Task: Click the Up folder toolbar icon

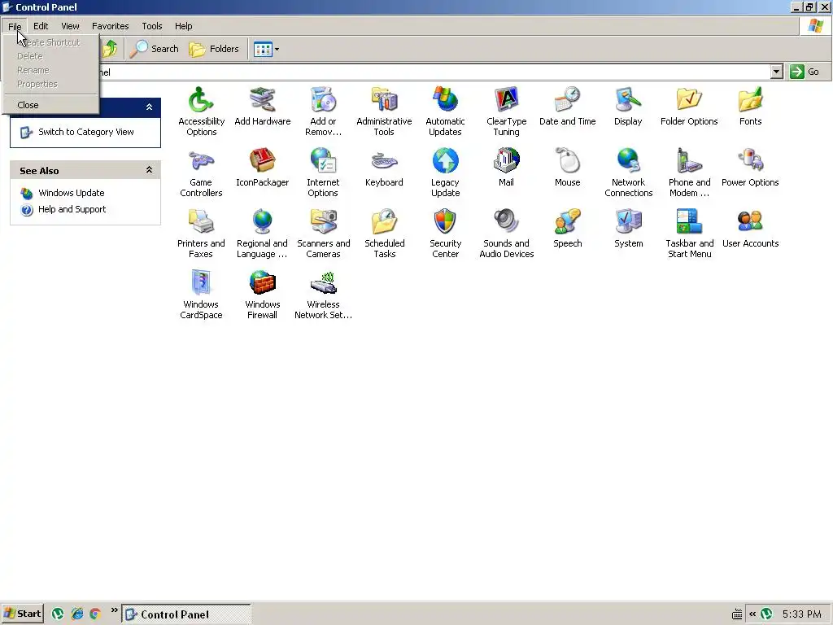Action: click(x=110, y=49)
